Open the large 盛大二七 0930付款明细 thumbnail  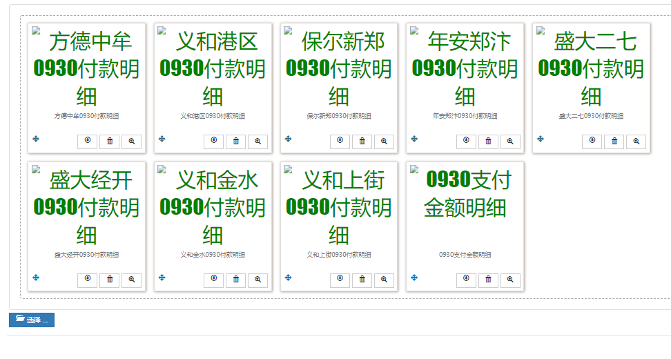[x=591, y=68]
